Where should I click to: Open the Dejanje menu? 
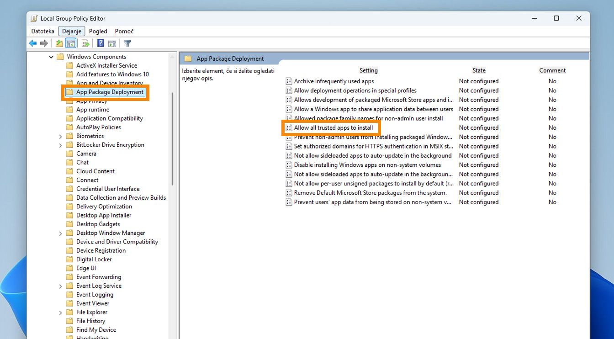[72, 31]
